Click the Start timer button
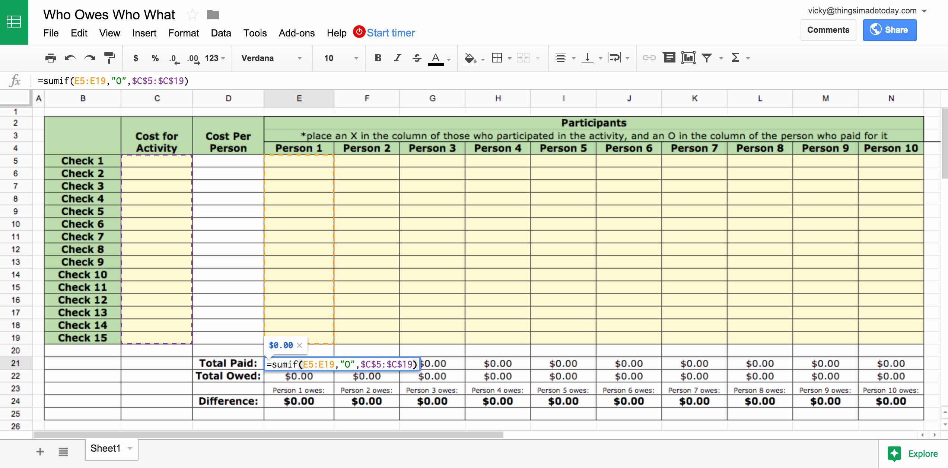The height and width of the screenshot is (468, 948). point(390,33)
